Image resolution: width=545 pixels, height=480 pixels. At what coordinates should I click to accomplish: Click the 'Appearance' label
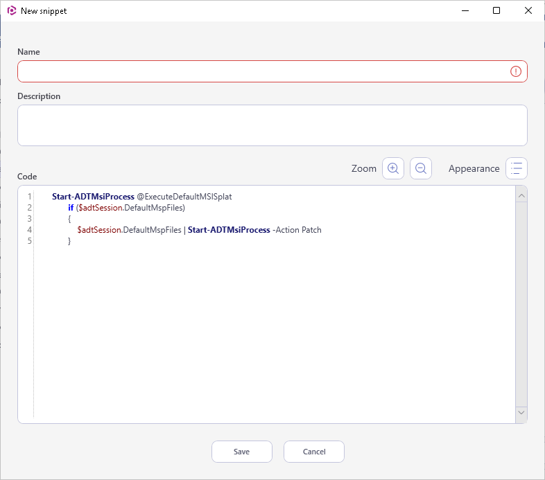[474, 168]
